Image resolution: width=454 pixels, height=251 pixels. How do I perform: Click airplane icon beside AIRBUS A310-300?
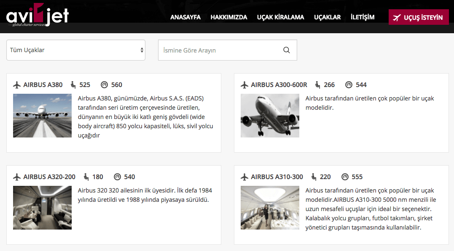tap(244, 177)
